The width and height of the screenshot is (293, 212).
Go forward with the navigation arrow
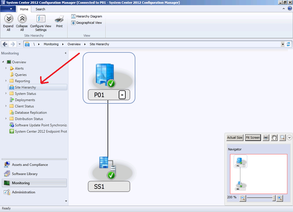[x=13, y=44]
